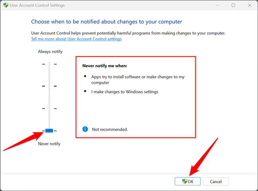The image size is (258, 191).
Task: Click the 'User Account Control Settings' window title
Action: [37, 5]
